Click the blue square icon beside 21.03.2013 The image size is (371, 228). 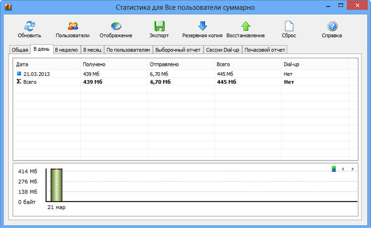pyautogui.click(x=19, y=74)
